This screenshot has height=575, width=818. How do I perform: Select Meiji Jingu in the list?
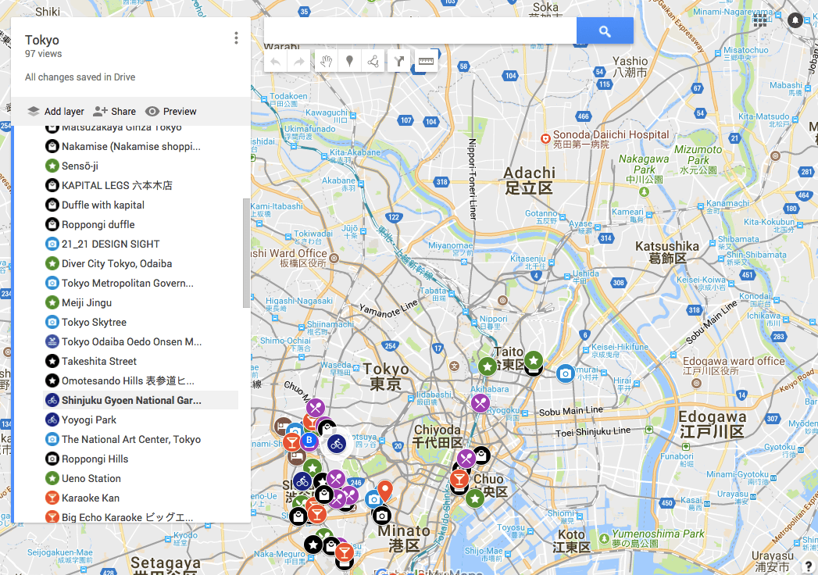tap(141, 302)
